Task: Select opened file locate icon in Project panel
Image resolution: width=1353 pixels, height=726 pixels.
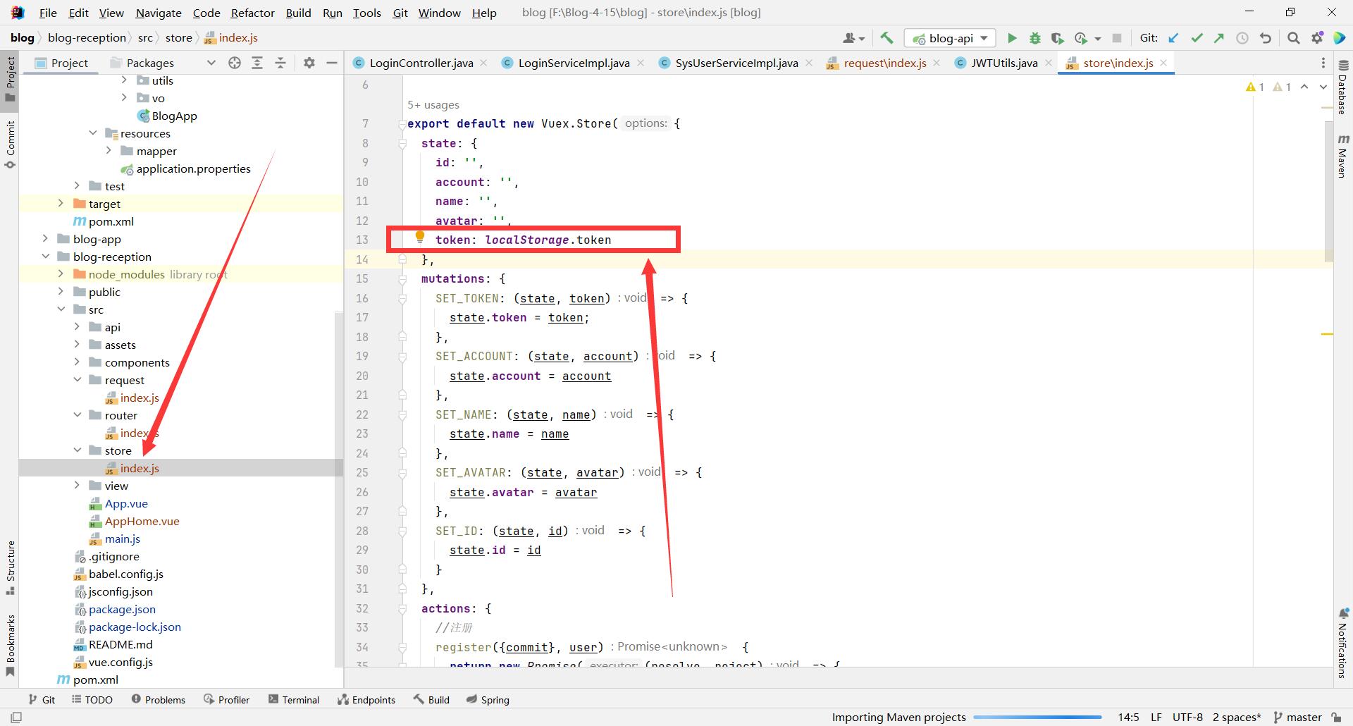Action: (235, 63)
